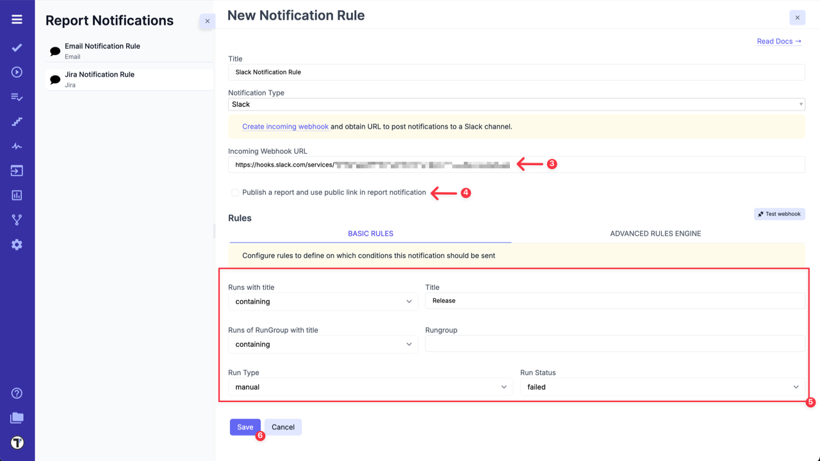The width and height of the screenshot is (820, 461).
Task: Open the help question-mark icon
Action: pyautogui.click(x=17, y=392)
